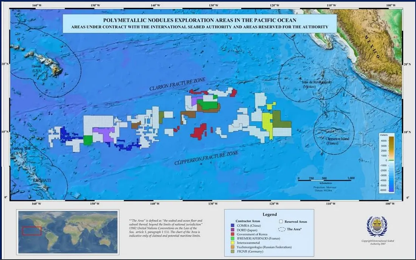Image resolution: width=416 pixels, height=260 pixels.
Task: Click the 'Interoceanmetal' legend text
Action: click(x=248, y=243)
